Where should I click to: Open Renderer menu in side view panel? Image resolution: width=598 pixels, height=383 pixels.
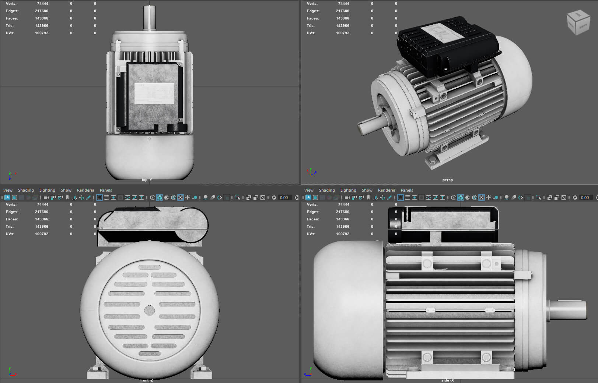tap(387, 190)
